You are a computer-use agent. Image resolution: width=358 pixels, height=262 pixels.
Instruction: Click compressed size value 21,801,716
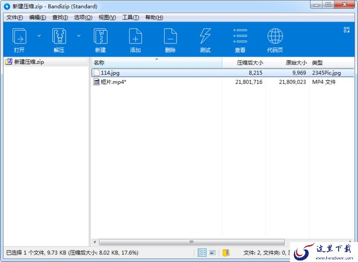tap(249, 82)
